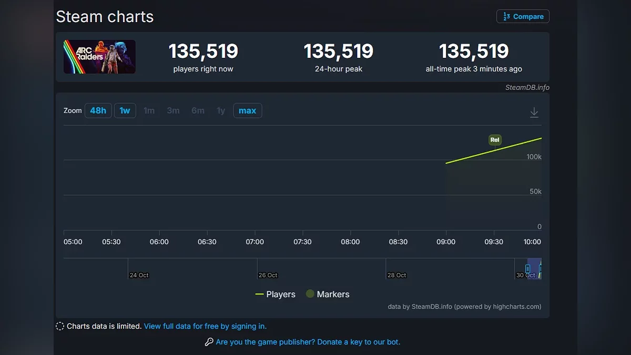Click the 6m zoom option
631x355 pixels.
coord(198,110)
